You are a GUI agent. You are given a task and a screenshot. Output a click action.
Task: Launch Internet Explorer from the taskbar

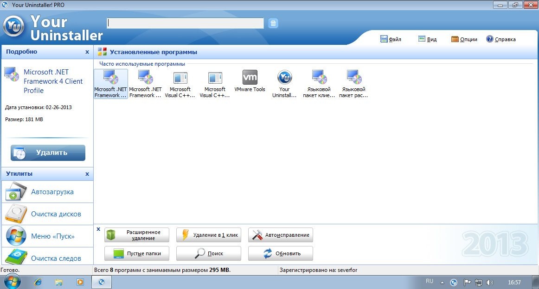[x=38, y=282]
